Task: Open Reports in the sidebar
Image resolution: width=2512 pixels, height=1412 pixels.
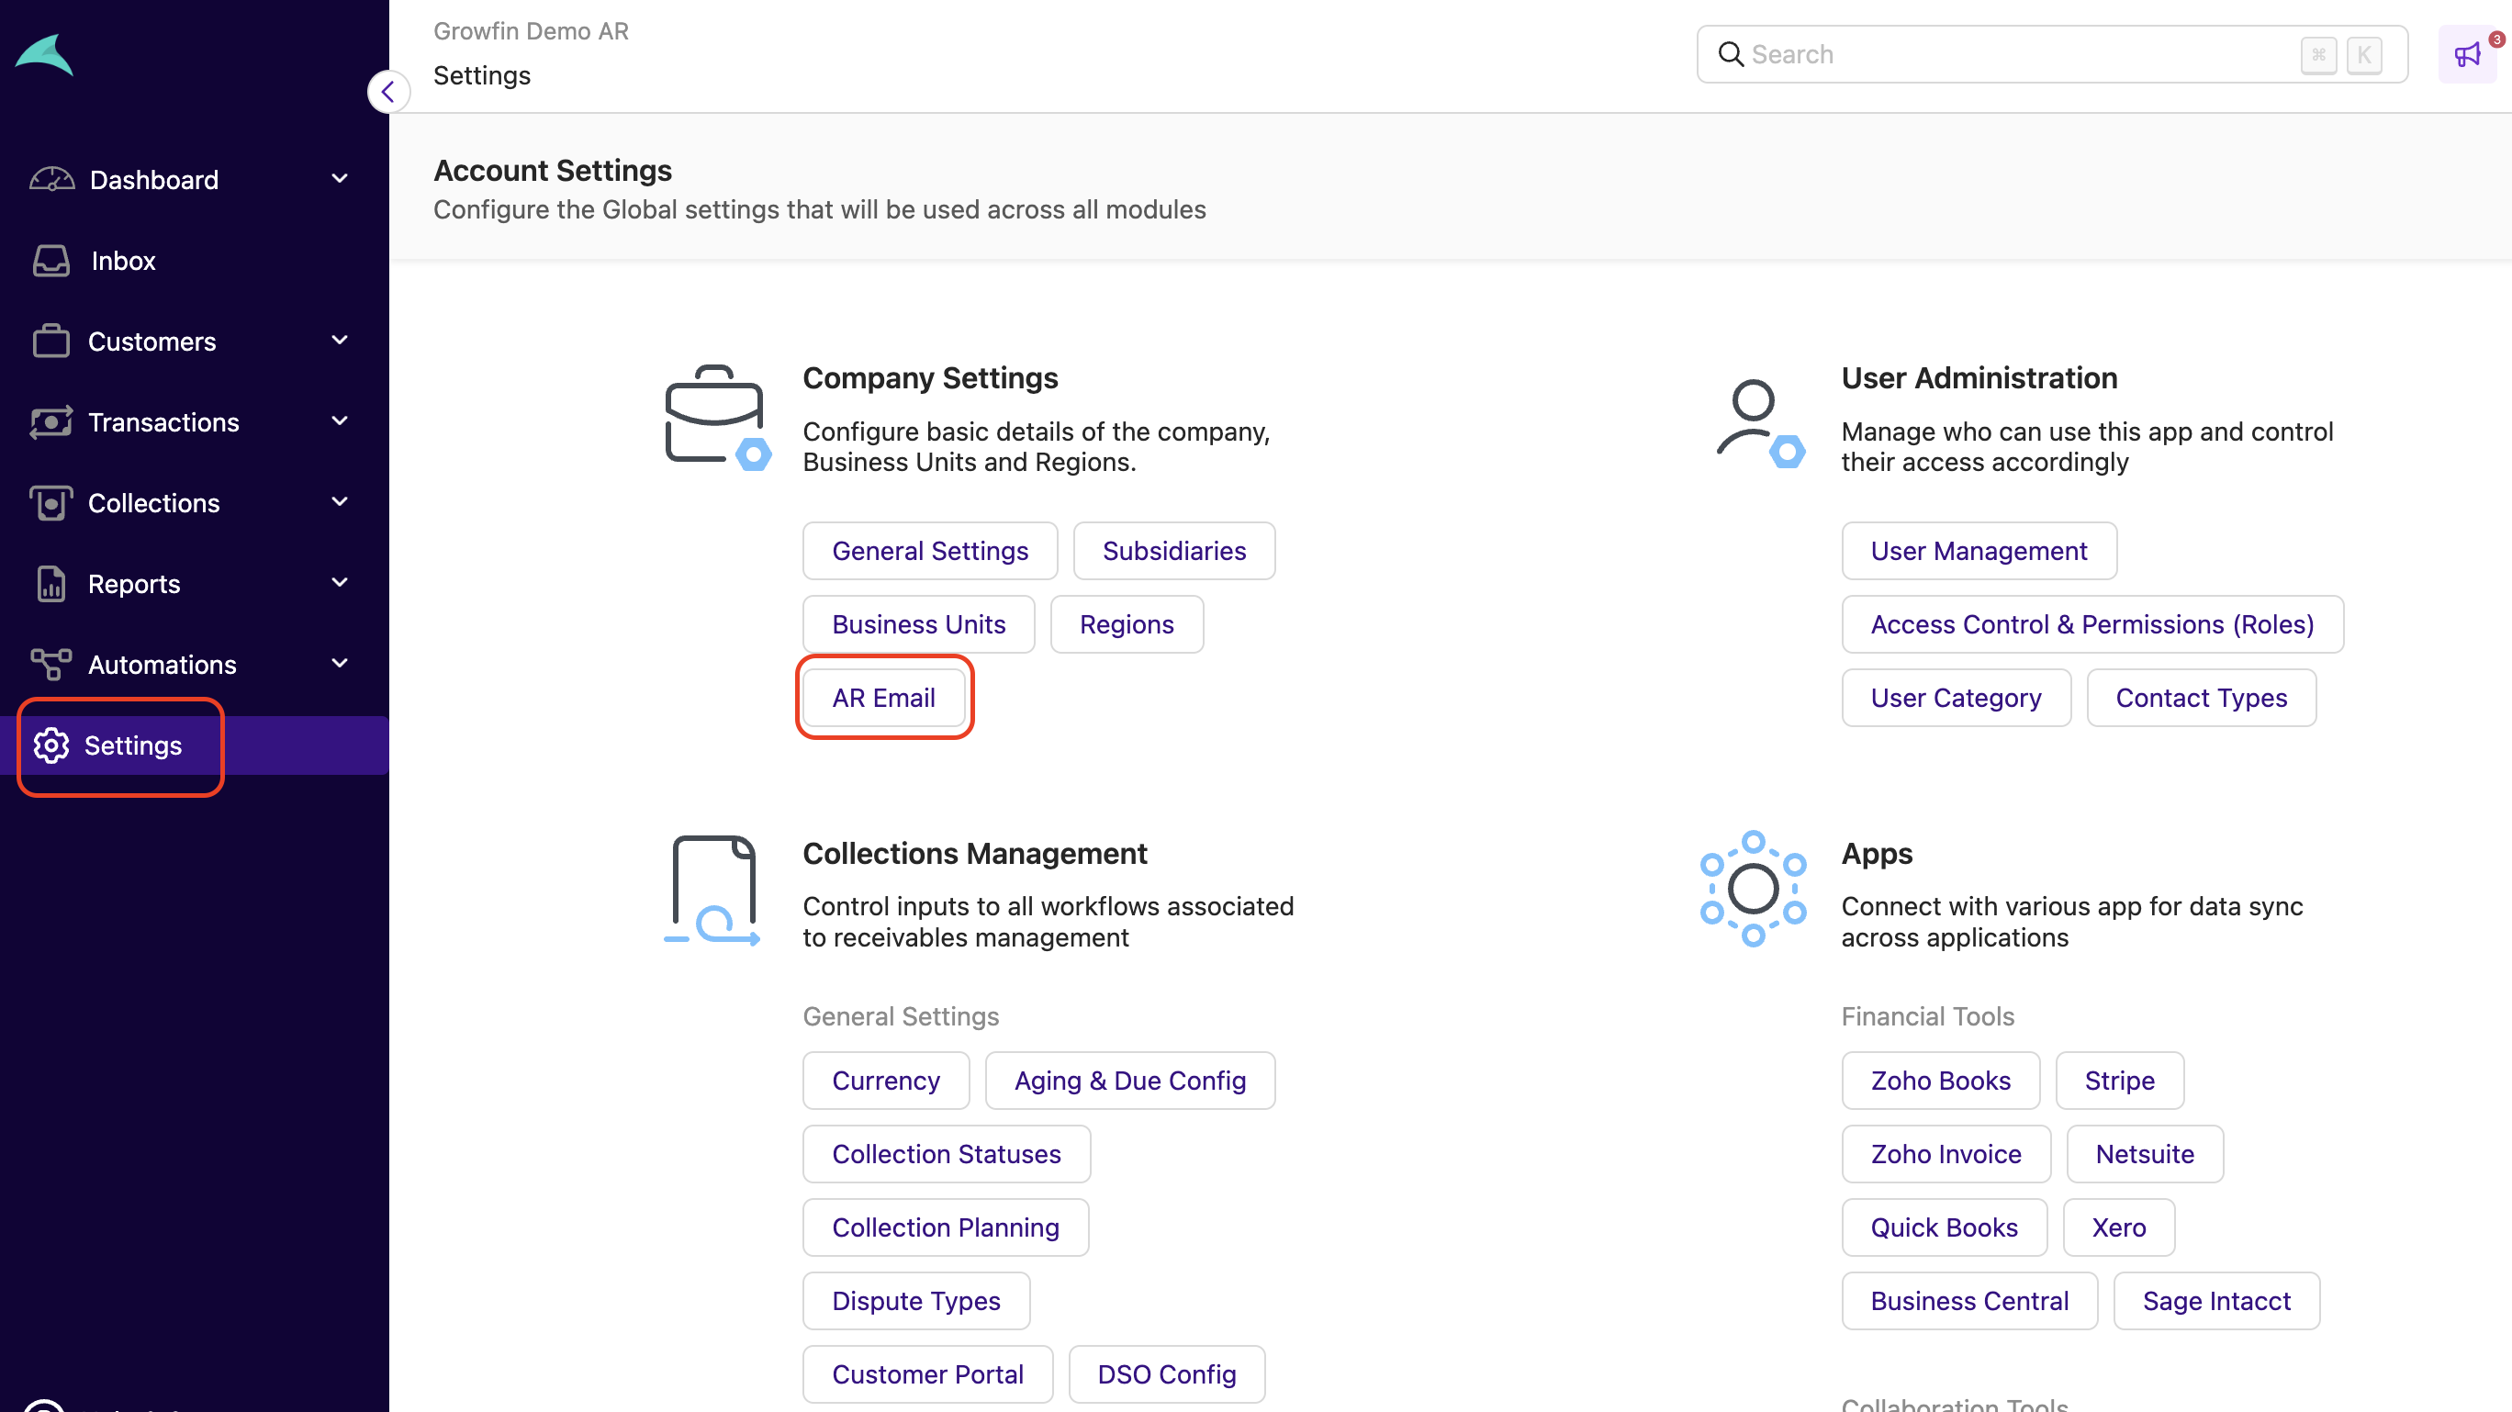Action: coord(134,583)
